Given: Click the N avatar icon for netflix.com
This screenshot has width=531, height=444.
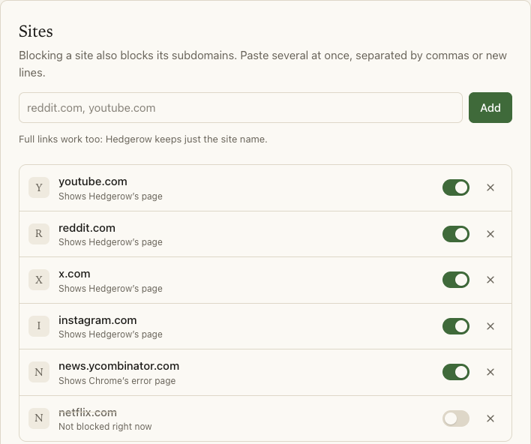Looking at the screenshot, I should click(39, 418).
